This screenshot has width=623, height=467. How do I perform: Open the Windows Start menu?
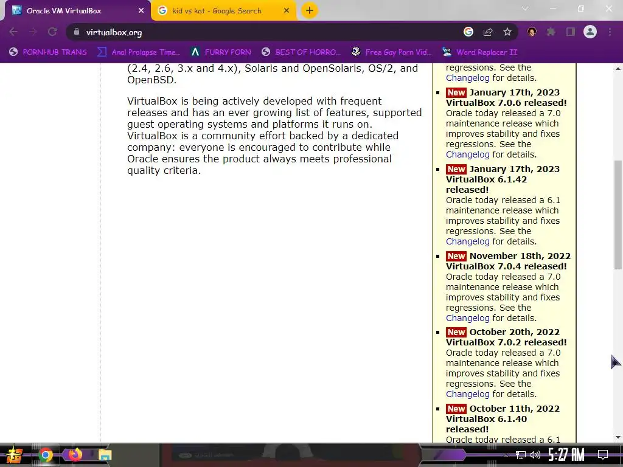pos(15,455)
